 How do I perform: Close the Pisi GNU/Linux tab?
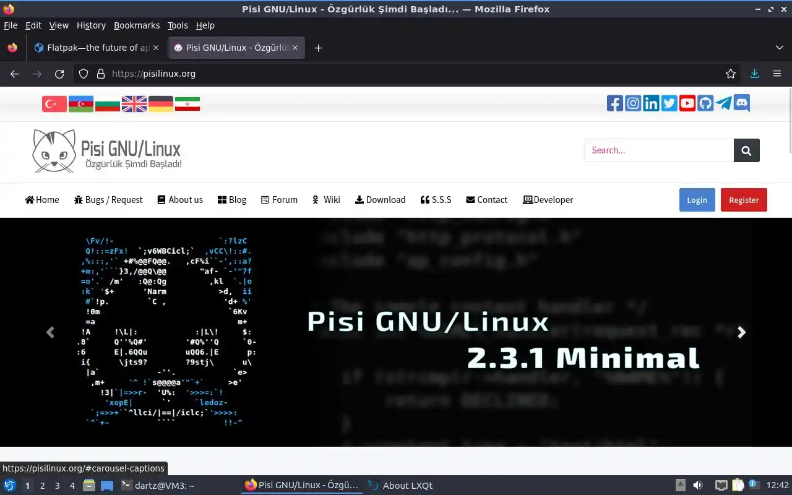(x=295, y=48)
